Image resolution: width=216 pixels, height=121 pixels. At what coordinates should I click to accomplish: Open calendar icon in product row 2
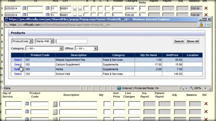point(27,111)
